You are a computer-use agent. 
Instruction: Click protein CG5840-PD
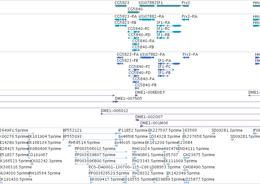pyautogui.click(x=134, y=76)
